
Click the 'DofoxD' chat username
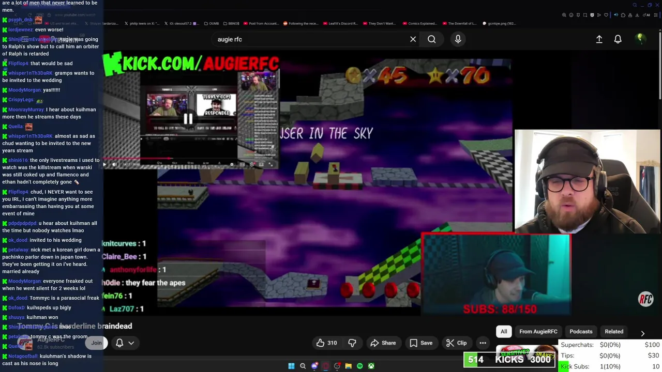(x=16, y=307)
